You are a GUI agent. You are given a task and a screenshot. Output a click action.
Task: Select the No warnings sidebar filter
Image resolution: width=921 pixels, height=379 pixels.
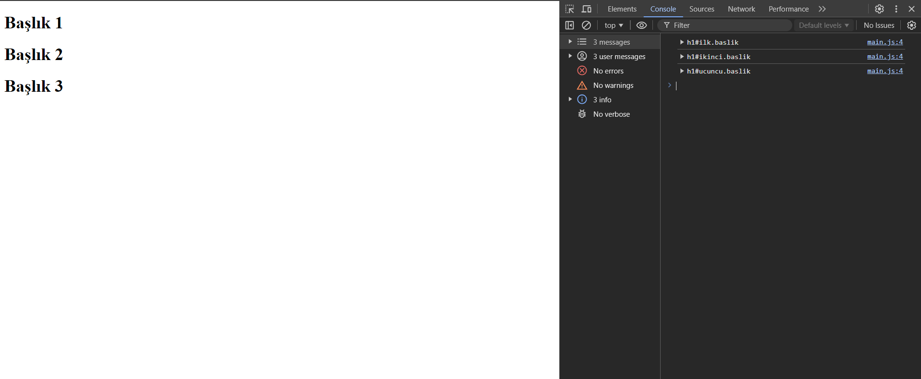pos(610,85)
